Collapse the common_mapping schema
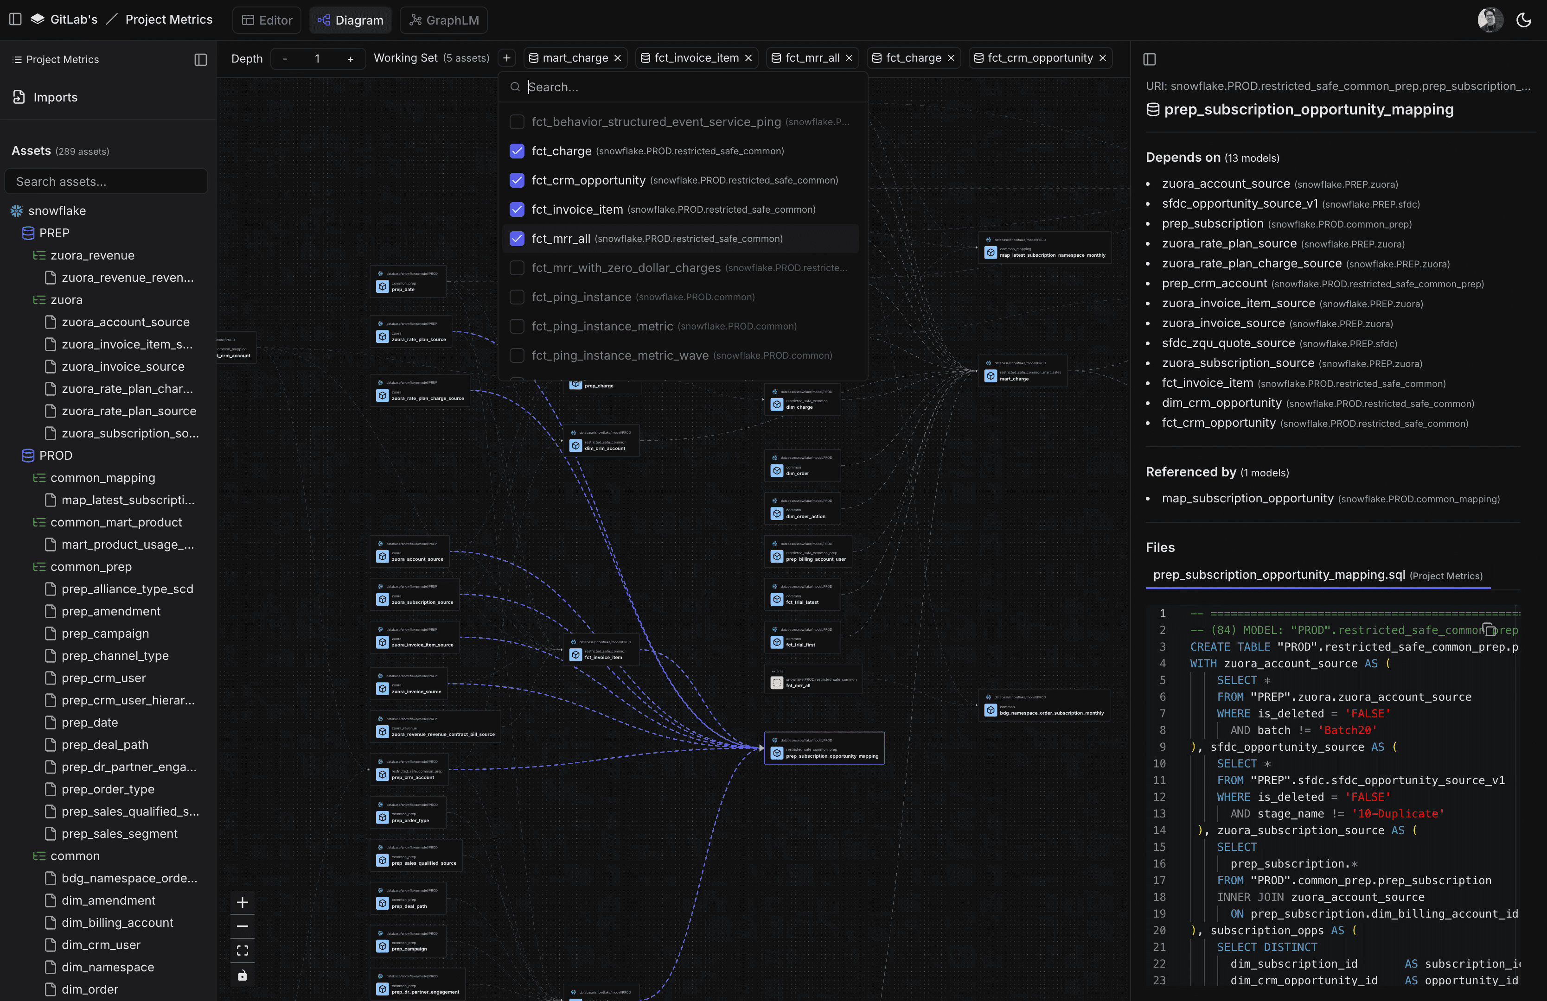This screenshot has height=1001, width=1547. point(94,477)
